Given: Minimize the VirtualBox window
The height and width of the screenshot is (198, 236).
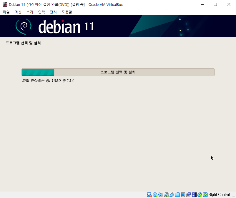Looking at the screenshot, I should (202, 4).
